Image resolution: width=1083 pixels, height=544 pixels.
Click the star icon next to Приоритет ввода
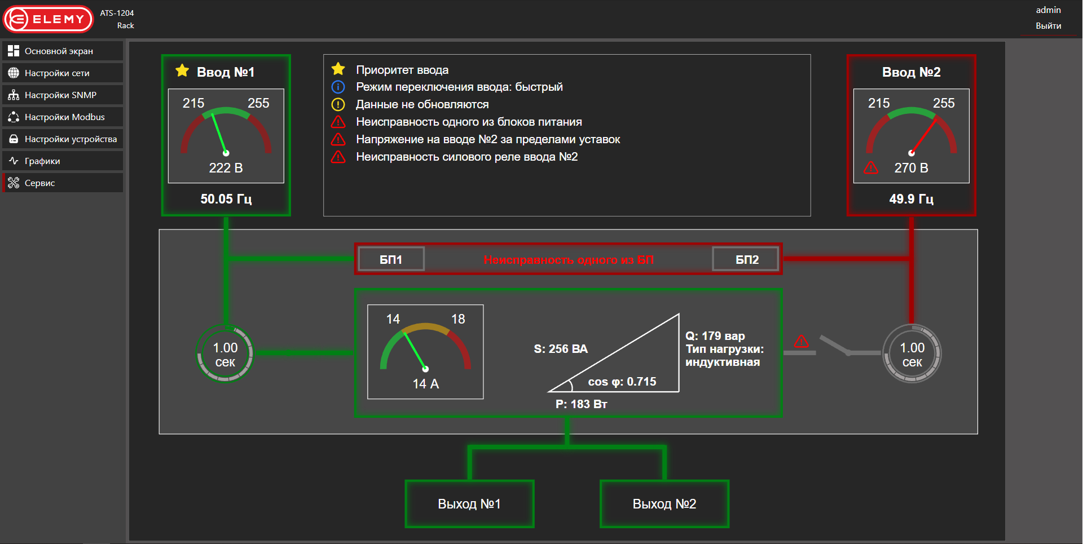tap(338, 69)
